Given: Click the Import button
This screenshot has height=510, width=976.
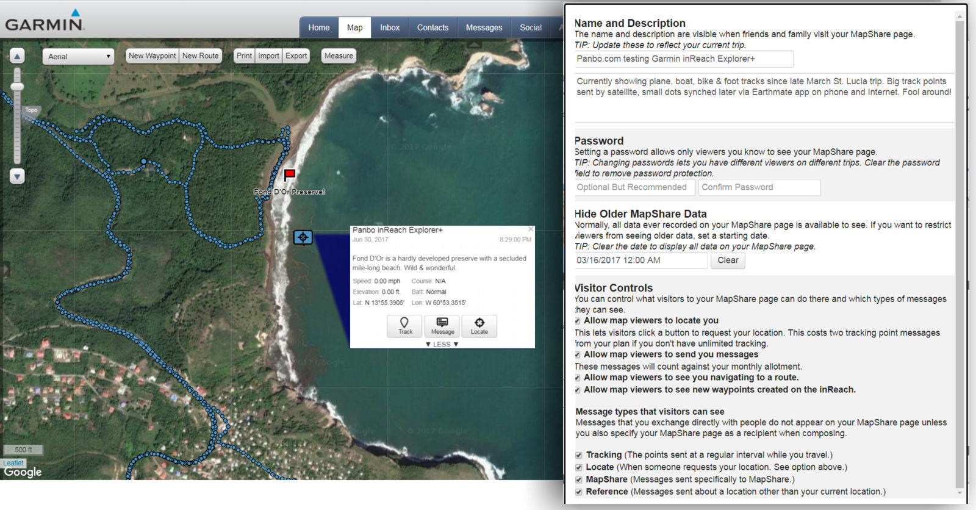Looking at the screenshot, I should coord(268,56).
